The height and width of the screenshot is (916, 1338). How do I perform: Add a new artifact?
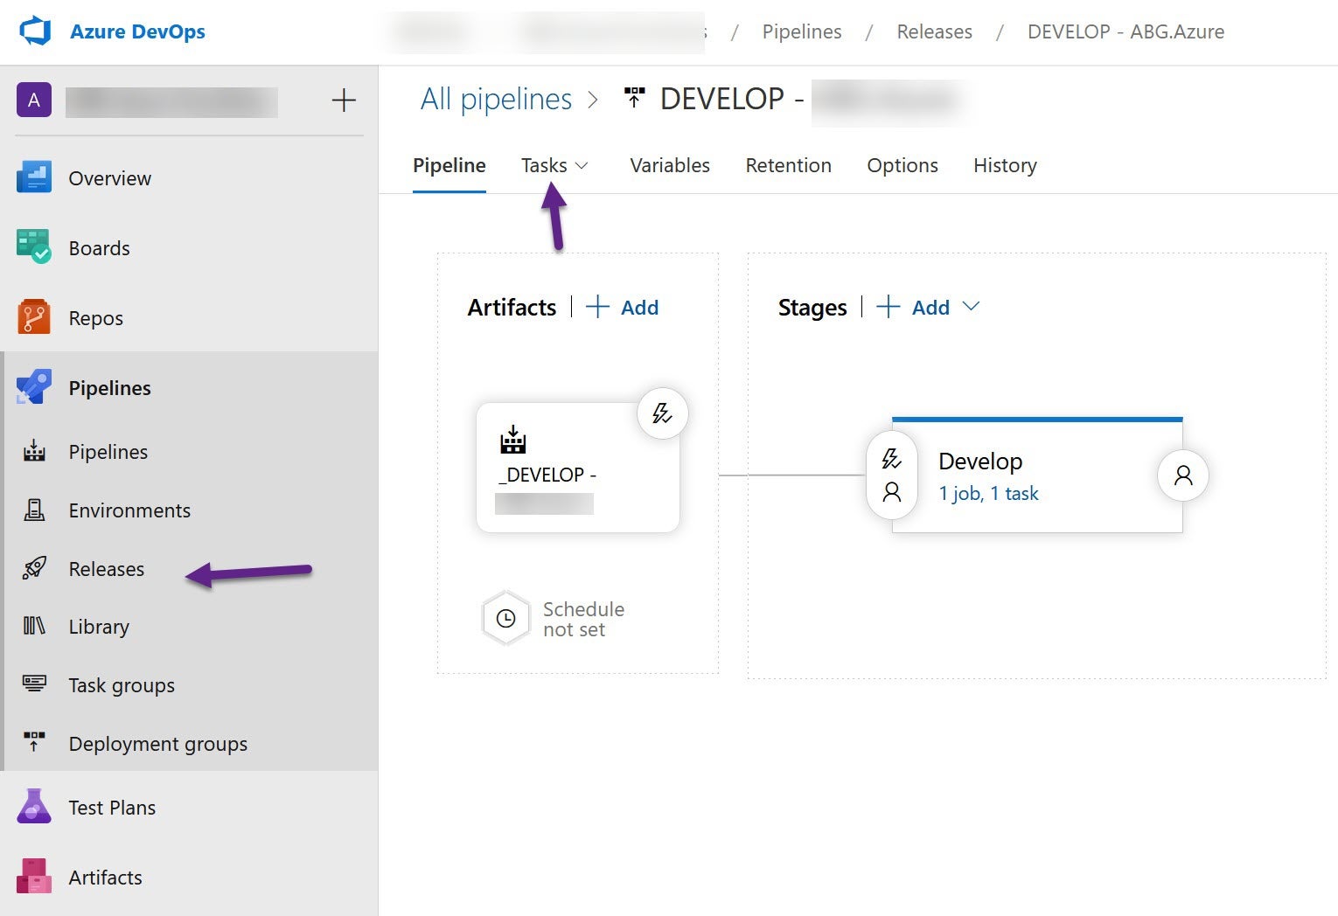[623, 307]
